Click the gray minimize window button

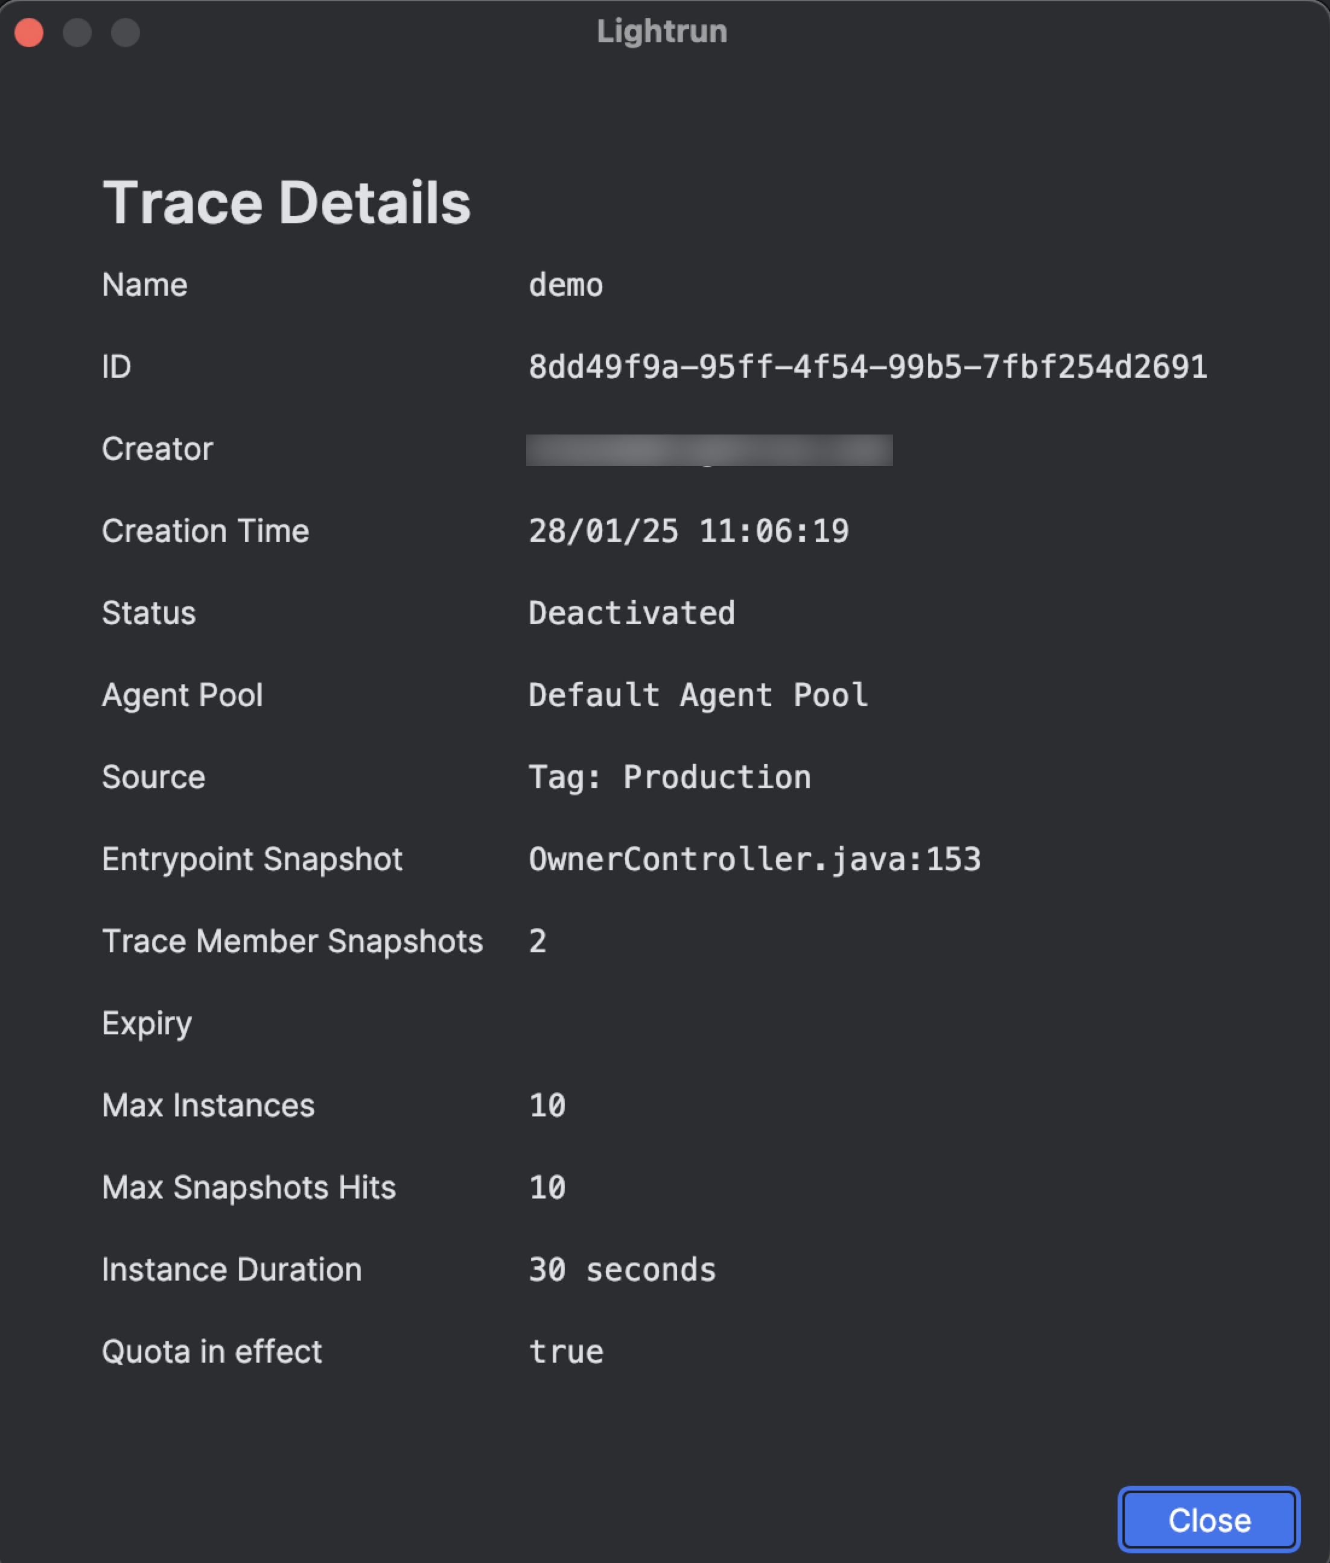(77, 33)
